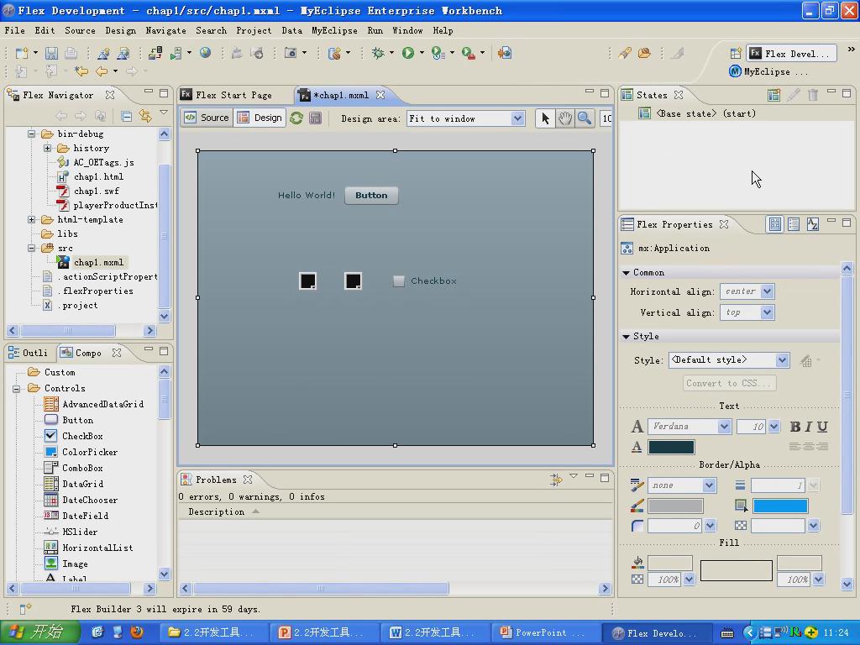The height and width of the screenshot is (645, 860).
Task: Open the Project menu
Action: [x=254, y=30]
